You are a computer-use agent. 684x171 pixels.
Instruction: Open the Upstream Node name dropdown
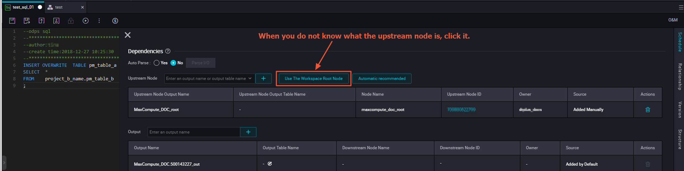click(210, 79)
